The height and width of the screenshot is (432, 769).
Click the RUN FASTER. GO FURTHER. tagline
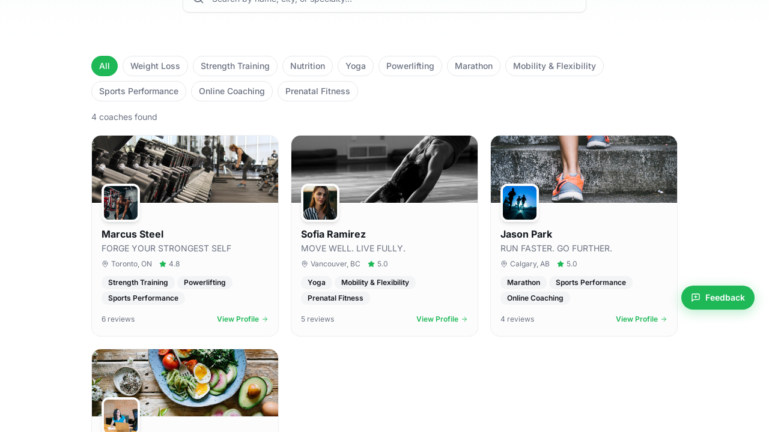click(x=556, y=248)
